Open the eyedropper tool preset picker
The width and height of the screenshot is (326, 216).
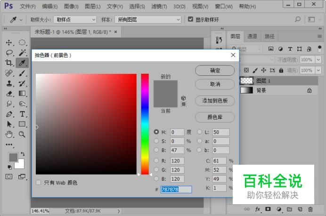[21, 20]
